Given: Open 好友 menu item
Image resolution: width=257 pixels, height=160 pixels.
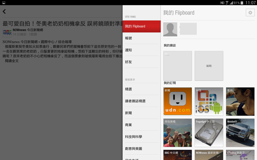Looking at the screenshot, I should point(142,62).
